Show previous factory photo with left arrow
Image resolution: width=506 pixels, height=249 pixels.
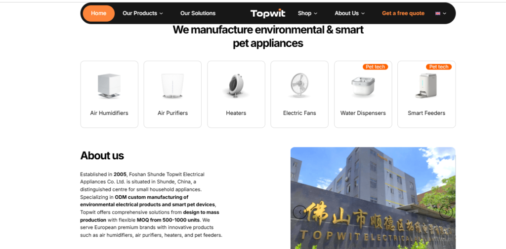pyautogui.click(x=300, y=212)
